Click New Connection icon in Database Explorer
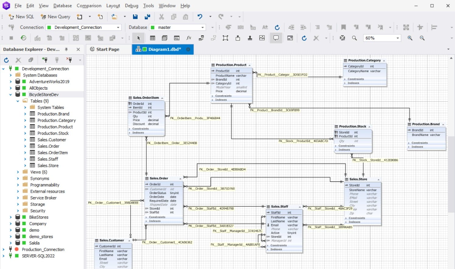Image resolution: width=455 pixels, height=269 pixels. [x=45, y=60]
